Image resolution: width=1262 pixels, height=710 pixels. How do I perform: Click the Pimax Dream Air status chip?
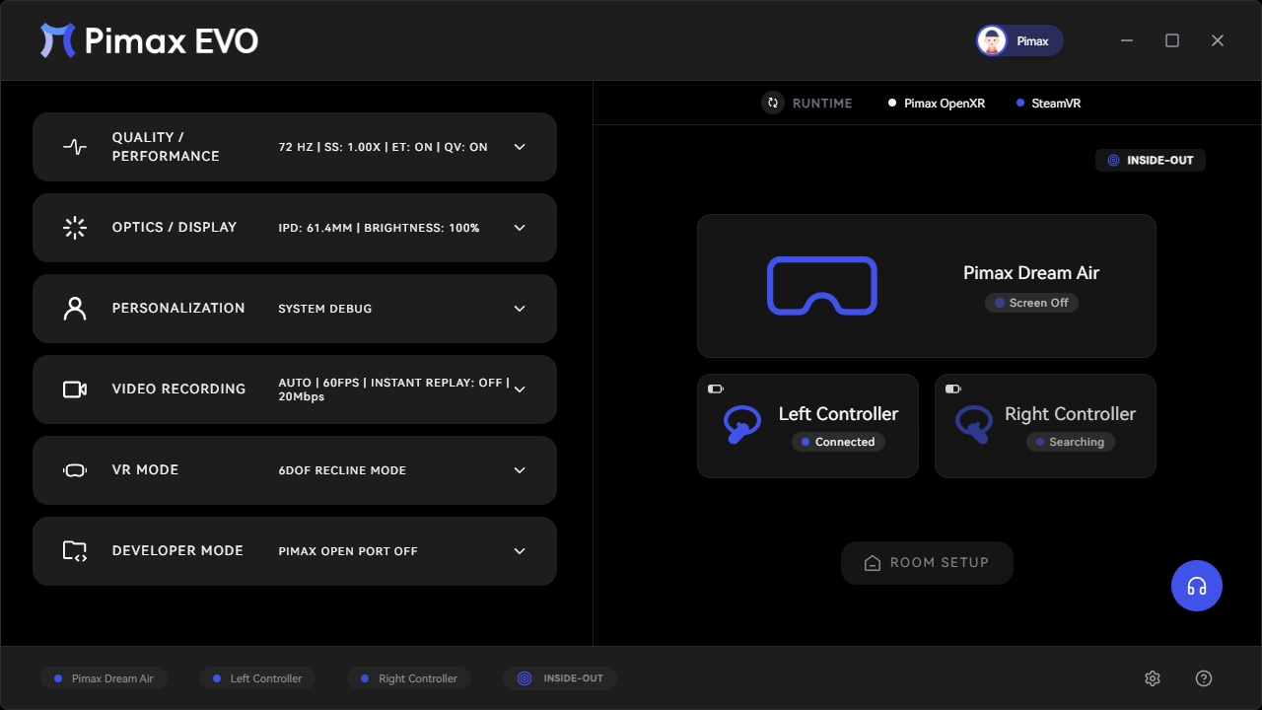(105, 678)
